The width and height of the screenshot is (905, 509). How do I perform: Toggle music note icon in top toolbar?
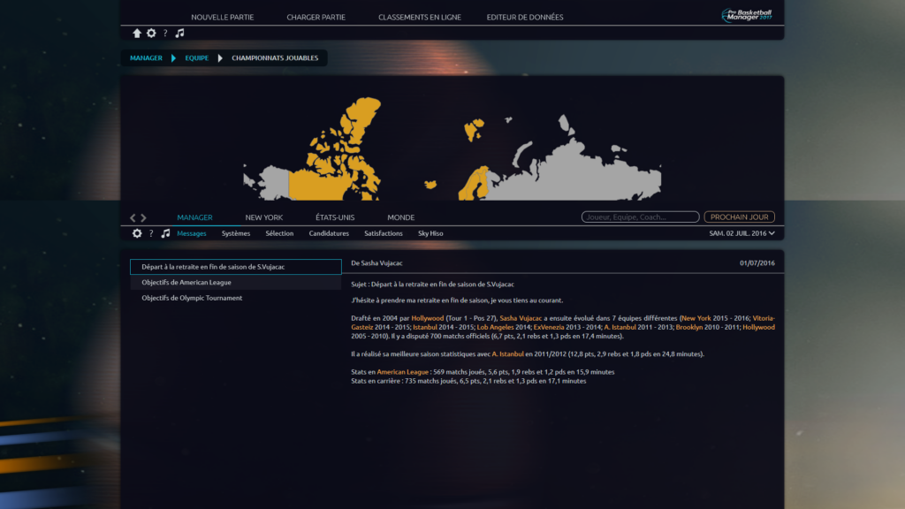(179, 34)
